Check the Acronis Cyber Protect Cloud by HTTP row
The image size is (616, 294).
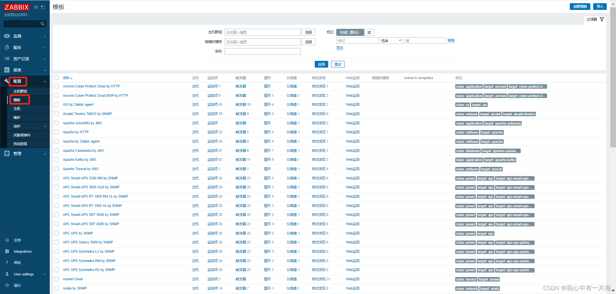[x=56, y=86]
